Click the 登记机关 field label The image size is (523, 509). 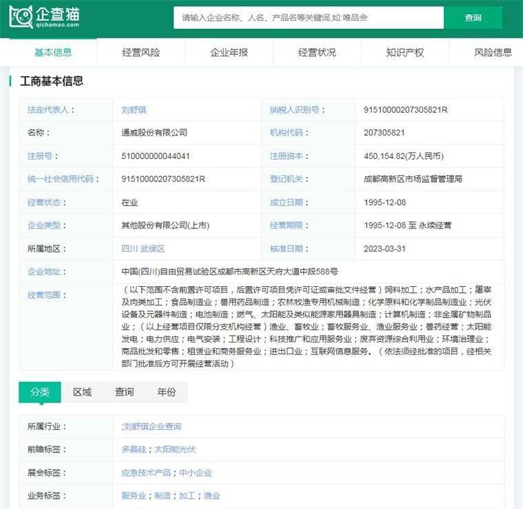click(289, 179)
